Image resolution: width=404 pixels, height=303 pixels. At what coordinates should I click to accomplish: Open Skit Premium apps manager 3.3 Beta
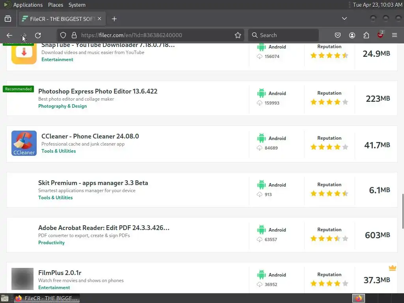(x=93, y=183)
